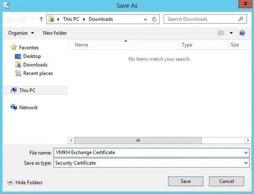Click the horizontal scrollbar right arrow
This screenshot has width=254, height=194.
(248, 140)
